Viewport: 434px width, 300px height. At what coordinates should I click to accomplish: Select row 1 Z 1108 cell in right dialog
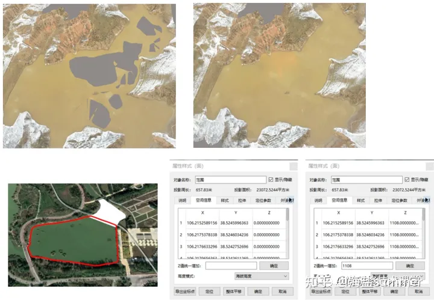pos(404,222)
